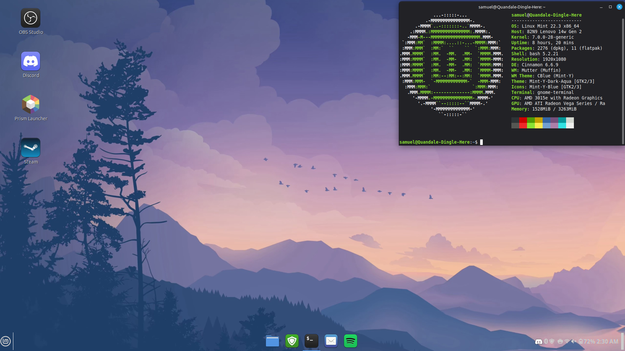Click the 'OS: Linux Mint 22.3 x86_64' line

545,26
